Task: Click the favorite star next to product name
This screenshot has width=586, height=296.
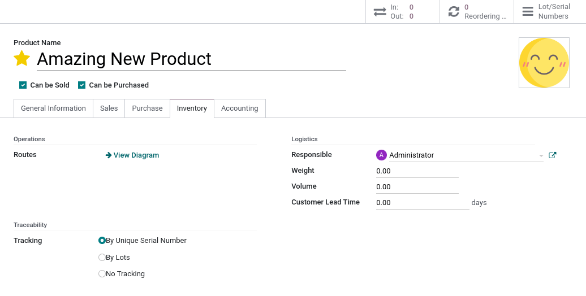Action: (x=22, y=59)
